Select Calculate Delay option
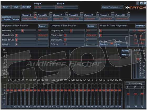The image size is (147, 110). pos(121,44)
